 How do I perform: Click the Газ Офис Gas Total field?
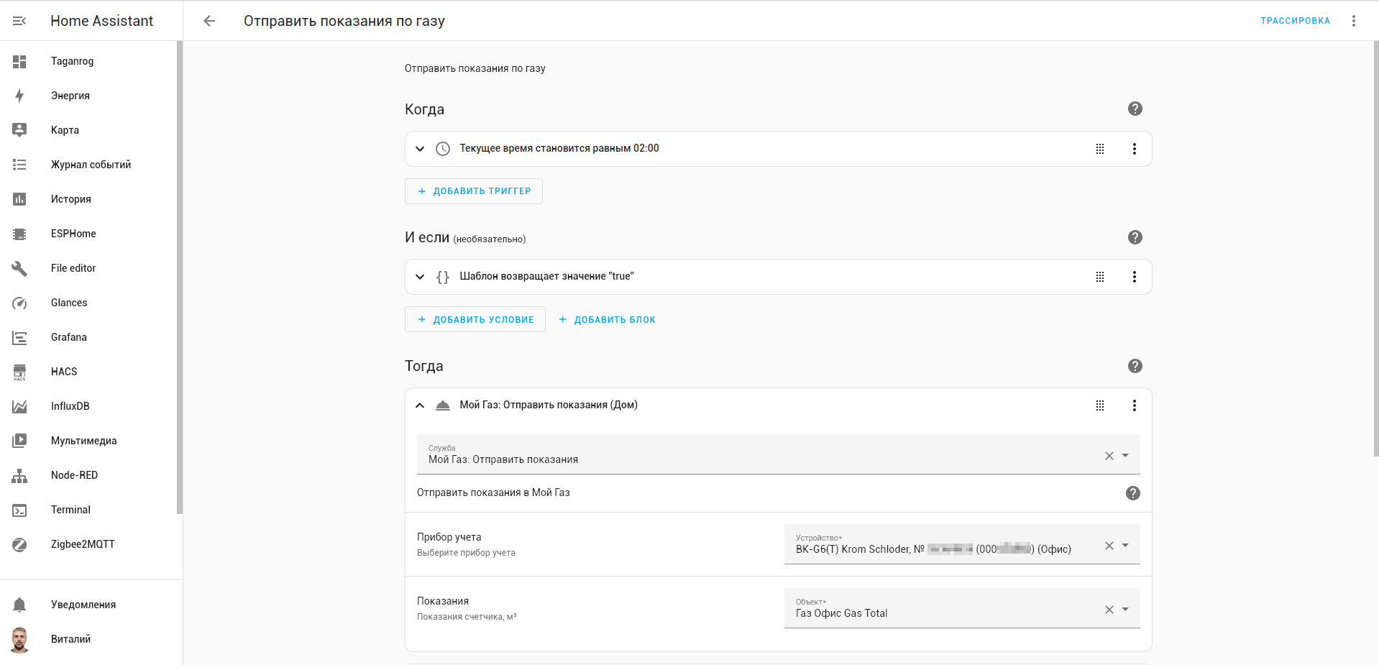click(962, 609)
